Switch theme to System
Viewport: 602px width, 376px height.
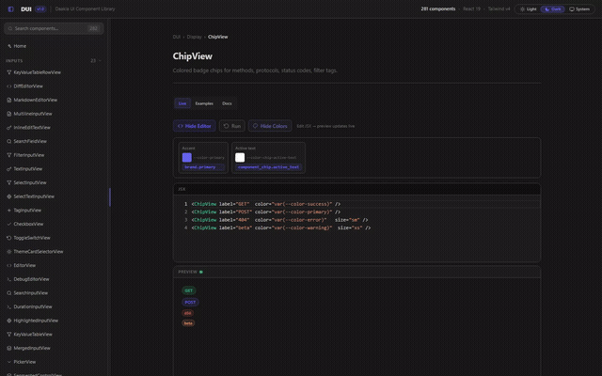coord(579,8)
